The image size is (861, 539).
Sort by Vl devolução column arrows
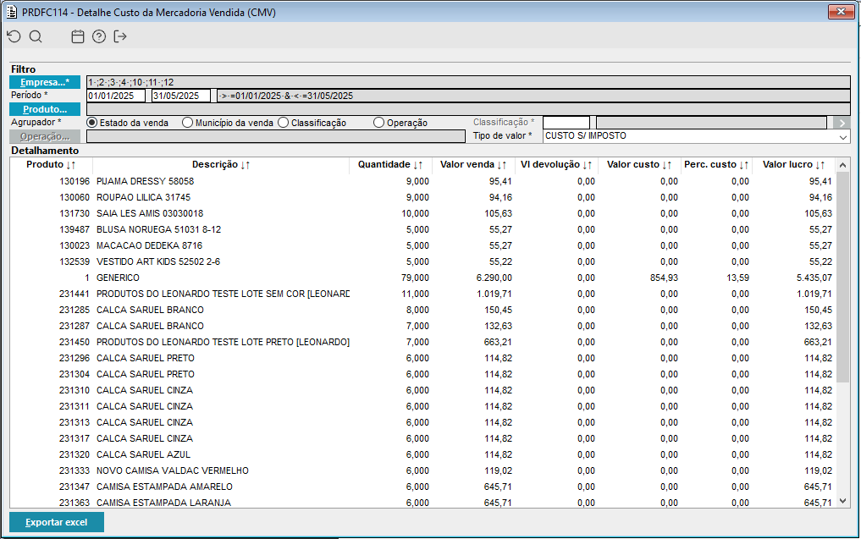pyautogui.click(x=587, y=165)
